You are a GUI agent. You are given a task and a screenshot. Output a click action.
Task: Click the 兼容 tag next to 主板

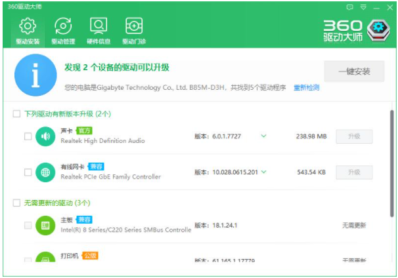[x=84, y=220]
